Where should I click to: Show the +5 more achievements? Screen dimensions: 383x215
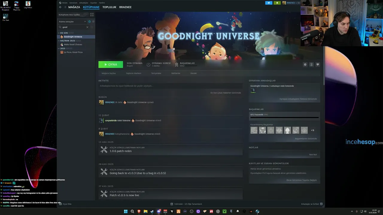(312, 130)
